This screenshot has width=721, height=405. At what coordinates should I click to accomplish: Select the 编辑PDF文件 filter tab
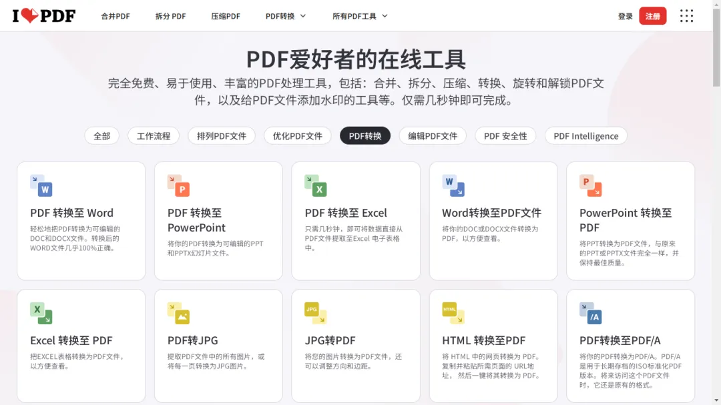click(x=433, y=135)
